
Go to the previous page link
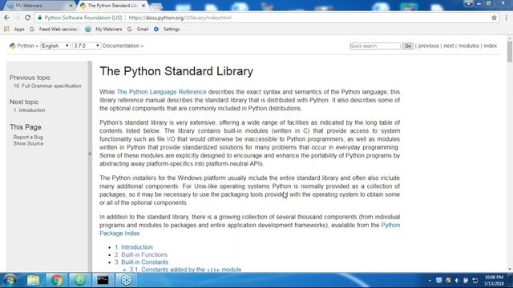pos(428,46)
